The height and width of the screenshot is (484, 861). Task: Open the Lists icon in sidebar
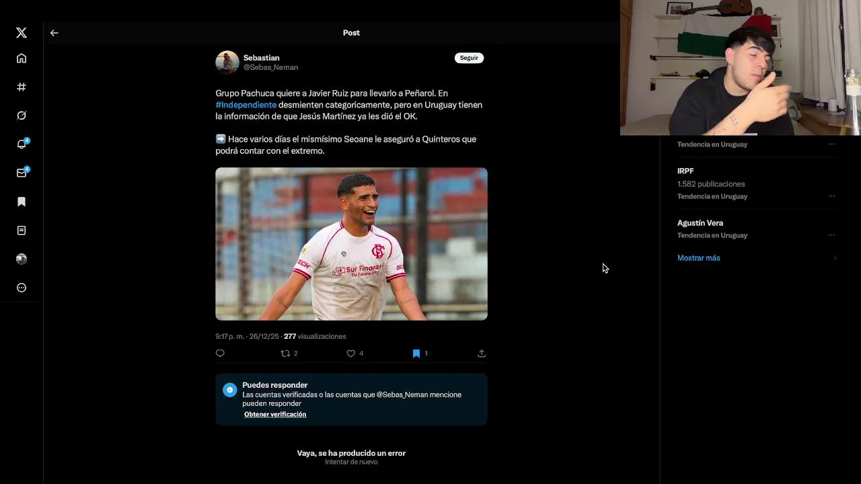click(22, 231)
